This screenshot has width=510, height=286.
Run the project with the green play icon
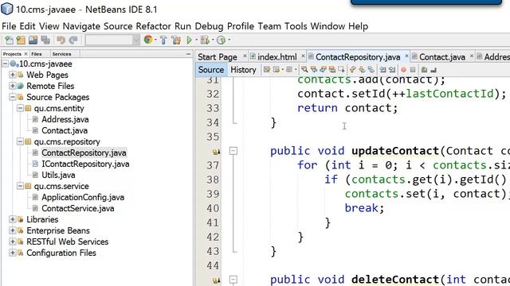(189, 40)
